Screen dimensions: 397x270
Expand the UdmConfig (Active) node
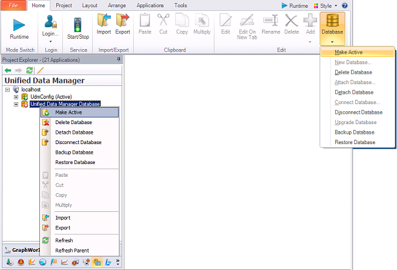click(16, 97)
